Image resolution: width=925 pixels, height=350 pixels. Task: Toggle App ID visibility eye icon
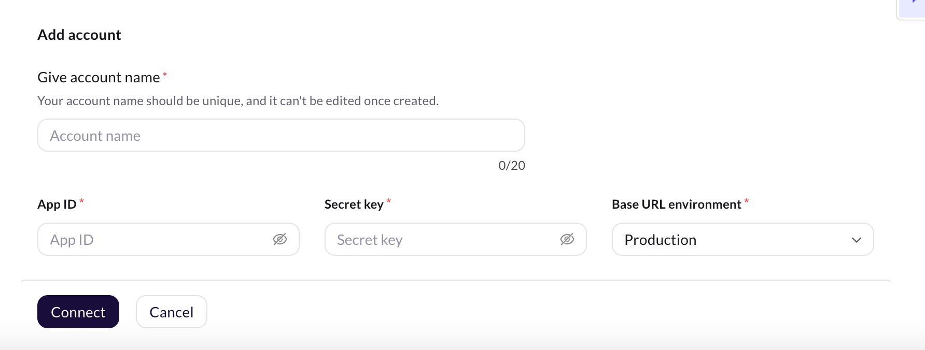280,239
